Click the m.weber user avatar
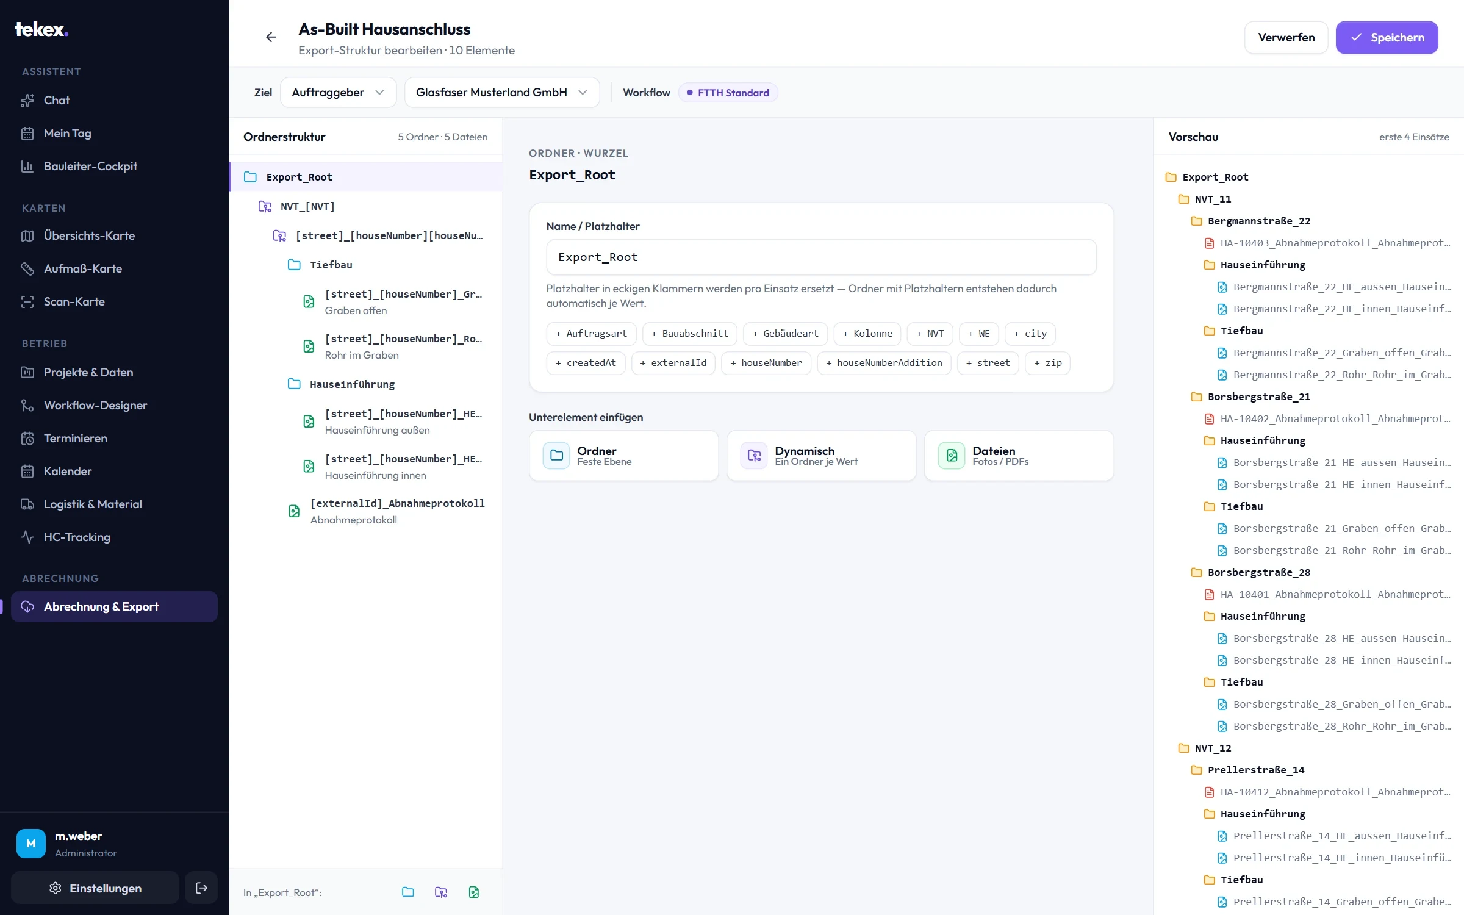 tap(31, 844)
